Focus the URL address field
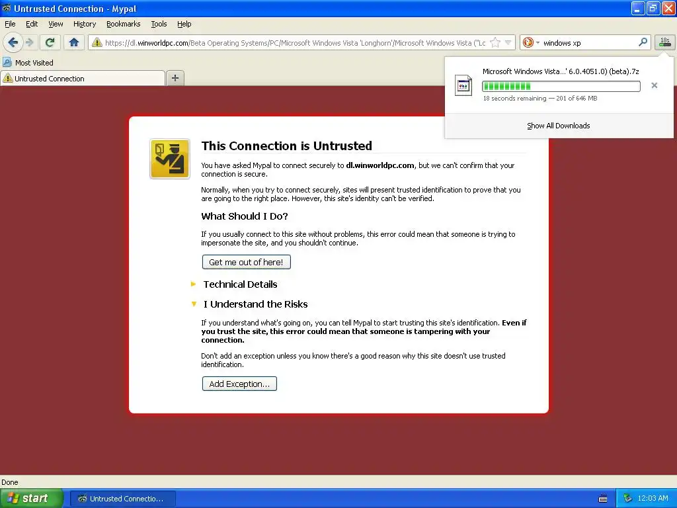Screen dimensions: 677x508 pyautogui.click(x=296, y=42)
